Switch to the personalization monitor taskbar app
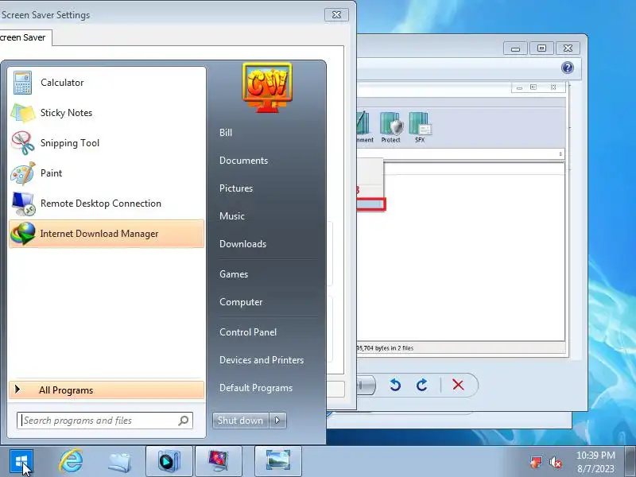This screenshot has height=477, width=636. (219, 461)
